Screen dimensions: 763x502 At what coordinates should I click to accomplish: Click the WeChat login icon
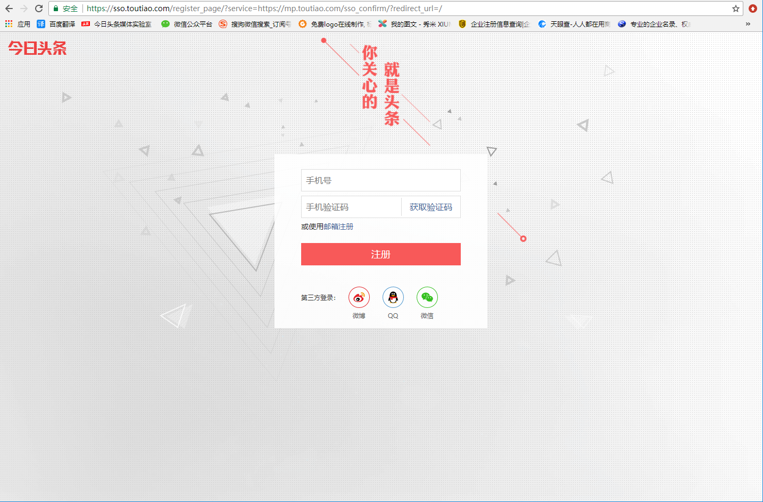point(427,297)
